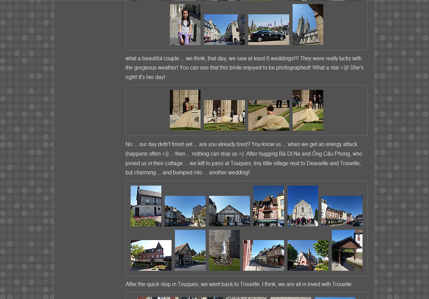
Task: Click the town square with parked cars photo
Action: 342,211
